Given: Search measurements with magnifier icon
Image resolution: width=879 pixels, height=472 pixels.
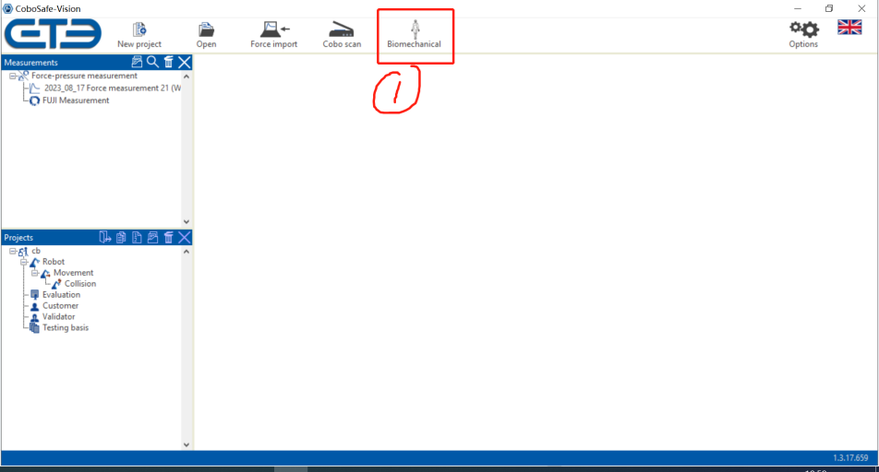Looking at the screenshot, I should click(x=152, y=63).
